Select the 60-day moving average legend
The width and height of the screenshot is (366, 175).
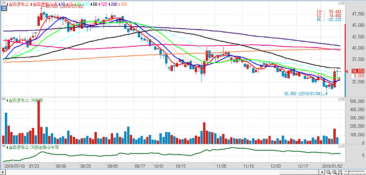(94, 4)
